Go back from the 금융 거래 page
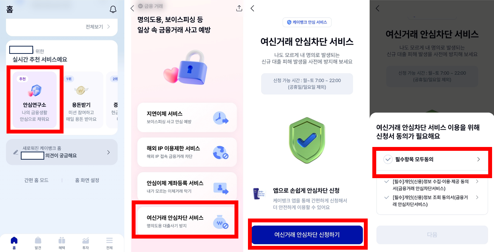The width and height of the screenshot is (494, 252). point(132,8)
